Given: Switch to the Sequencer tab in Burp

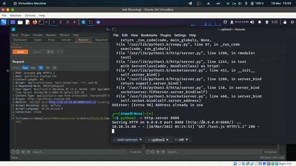Looking at the screenshot, I should pos(101,40).
